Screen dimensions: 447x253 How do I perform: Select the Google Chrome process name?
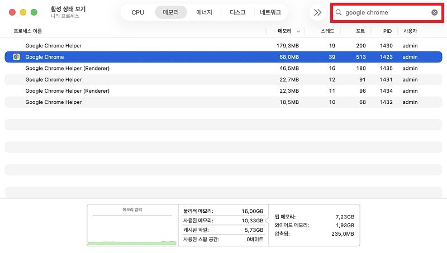coord(45,57)
